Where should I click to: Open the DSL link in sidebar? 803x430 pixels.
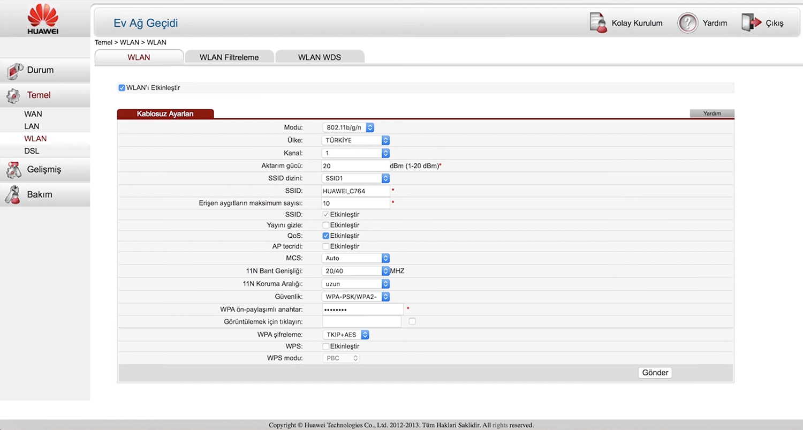tap(32, 151)
